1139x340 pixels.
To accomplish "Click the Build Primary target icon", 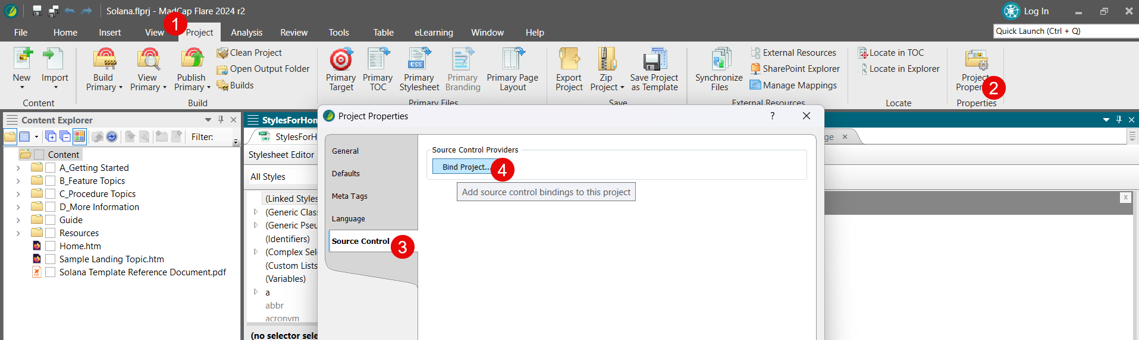I will [104, 59].
